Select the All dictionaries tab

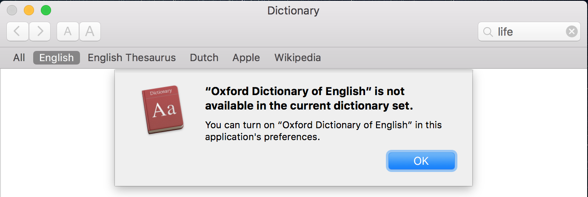[x=19, y=58]
